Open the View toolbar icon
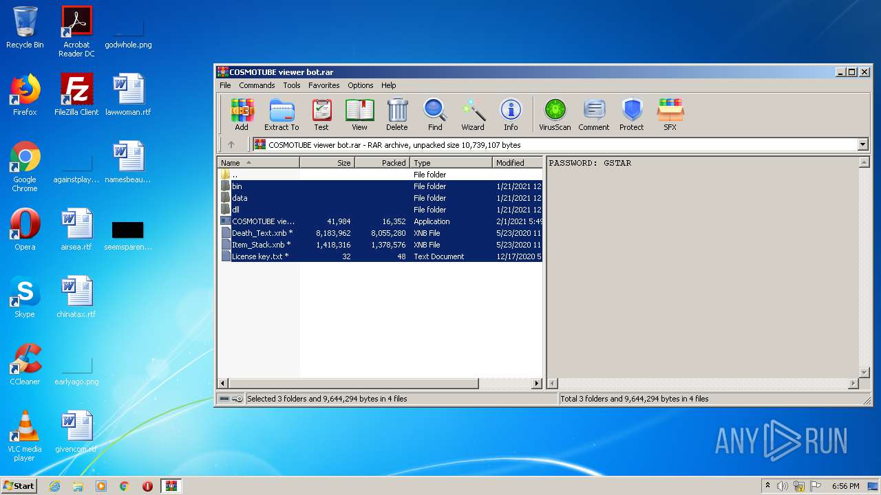Screen dimensions: 881x495 click(x=359, y=114)
